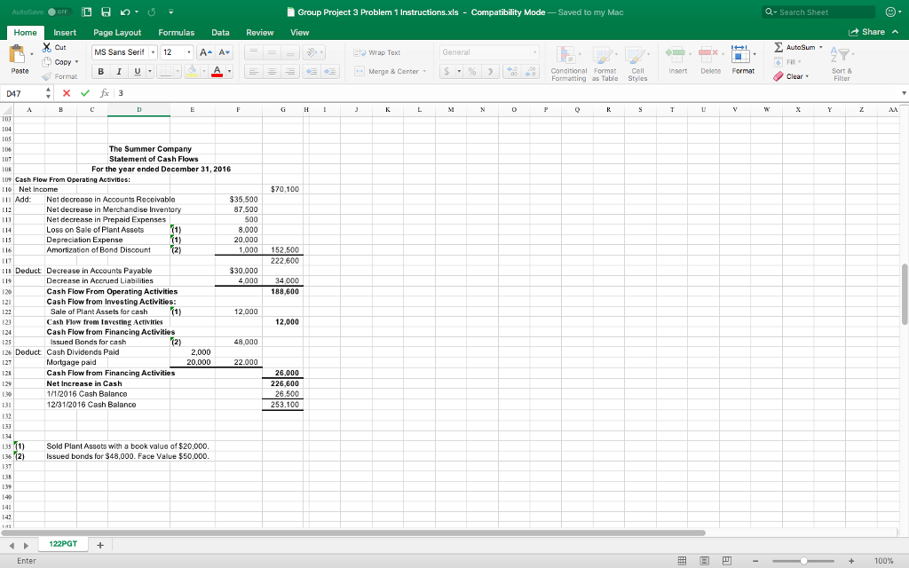Image resolution: width=909 pixels, height=568 pixels.
Task: Open the Quick Access Toolbar customize dropdown
Action: click(170, 12)
